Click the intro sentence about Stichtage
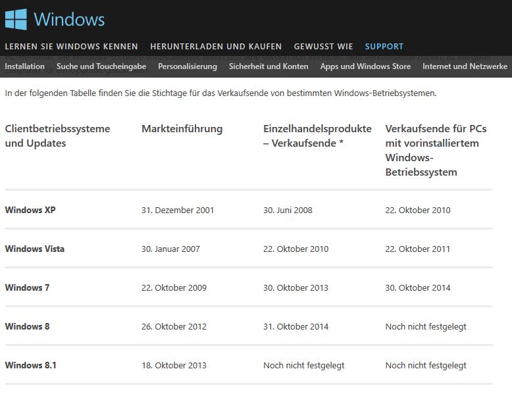Screen dimensions: 512x394 click(220, 93)
